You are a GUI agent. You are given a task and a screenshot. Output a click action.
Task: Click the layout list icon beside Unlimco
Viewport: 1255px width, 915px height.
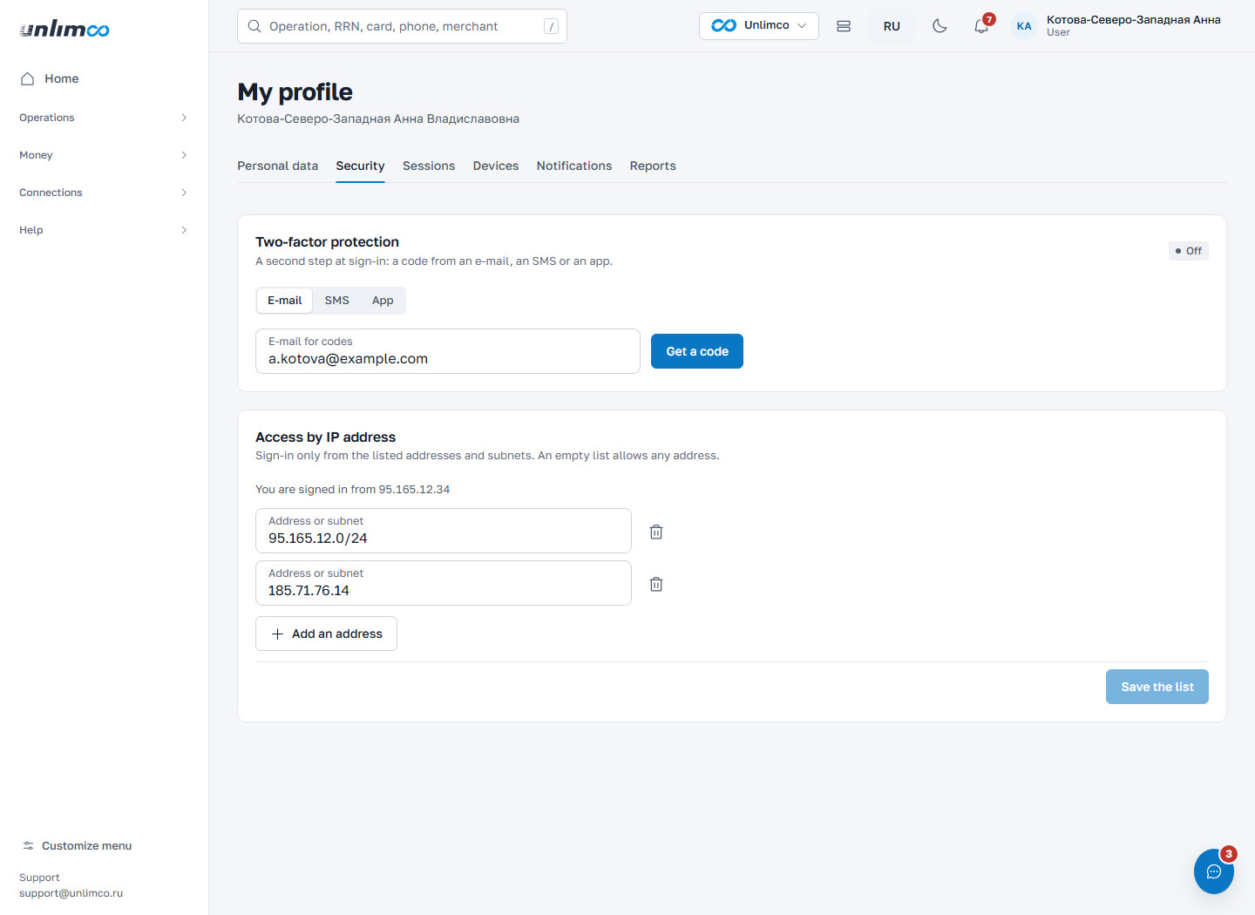pyautogui.click(x=844, y=26)
